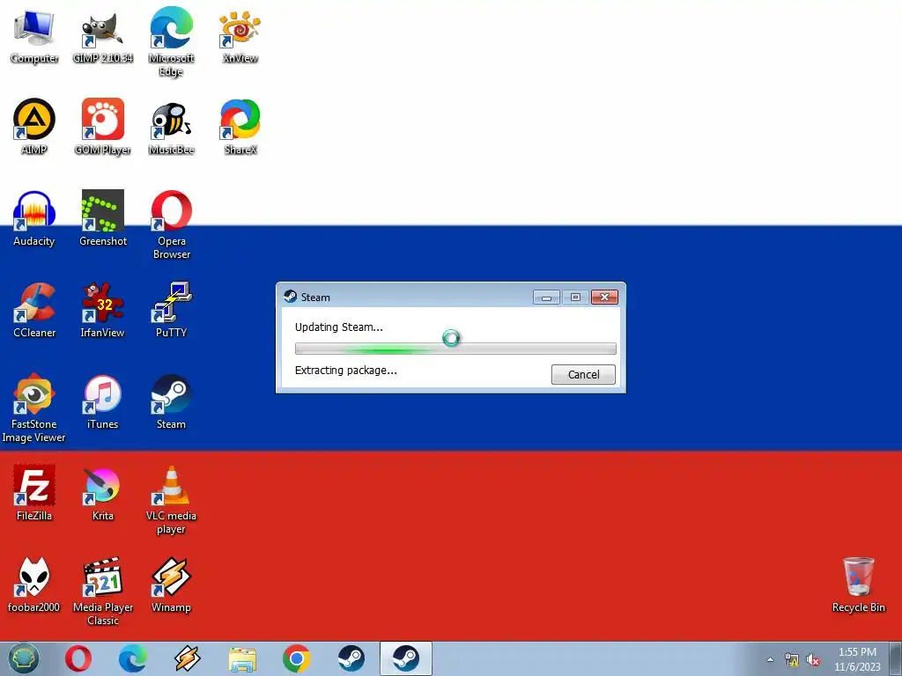Select the Steam desktop shortcut
Screen dimensions: 902x676
point(171,401)
